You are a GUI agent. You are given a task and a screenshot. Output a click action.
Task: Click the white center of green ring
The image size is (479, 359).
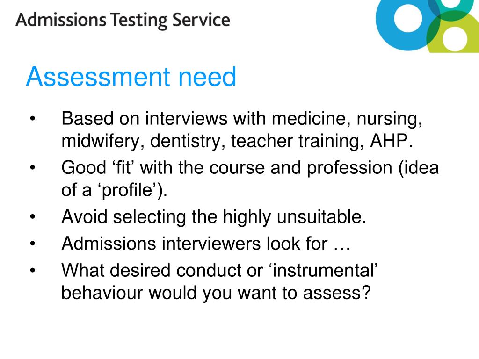455,39
